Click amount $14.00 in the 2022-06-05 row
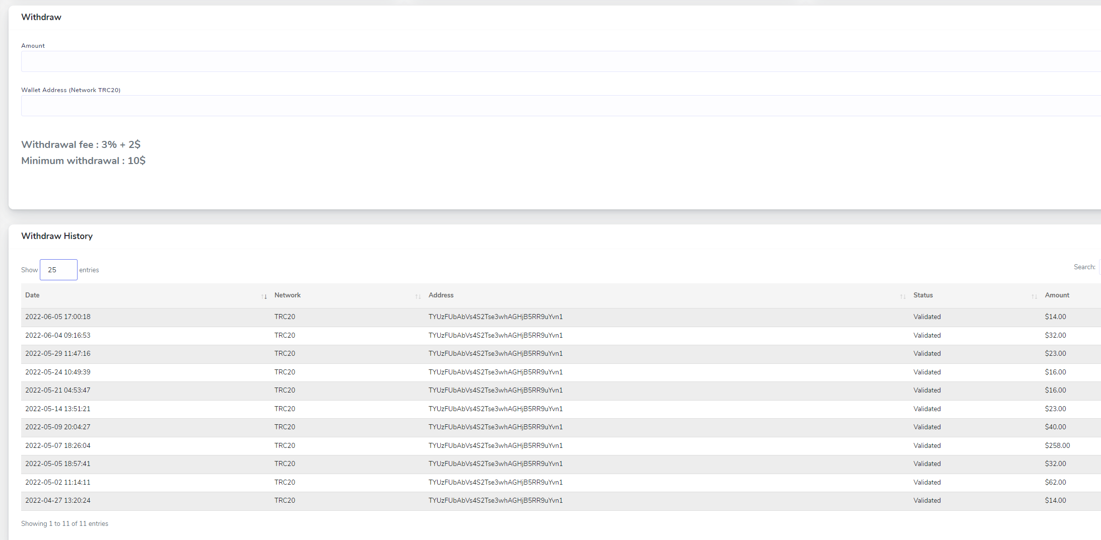Screen dimensions: 1101x540 click(x=1055, y=317)
